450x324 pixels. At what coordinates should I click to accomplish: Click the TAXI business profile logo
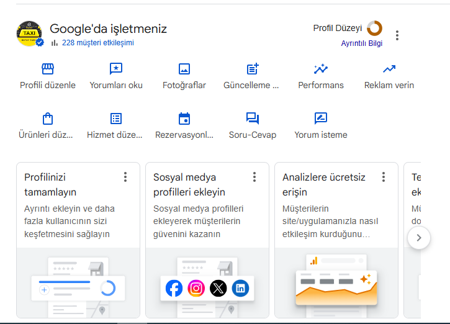pyautogui.click(x=29, y=34)
